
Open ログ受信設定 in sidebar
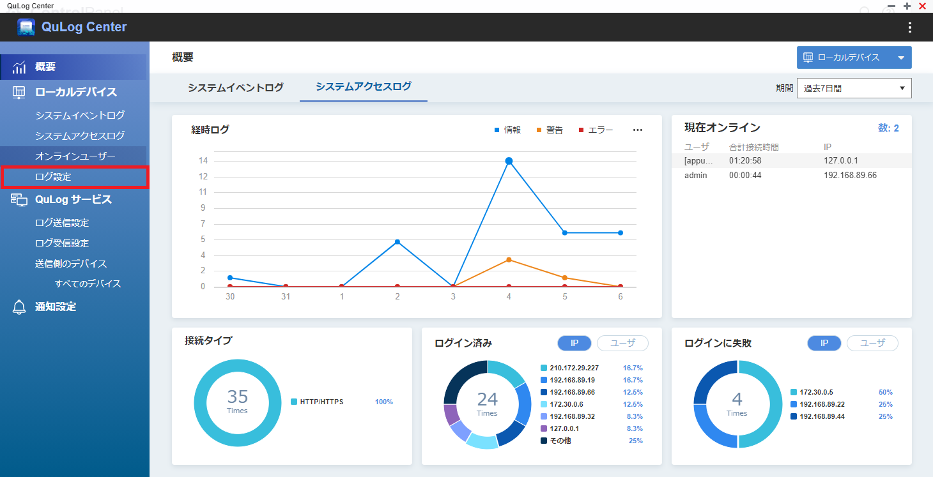tap(62, 243)
